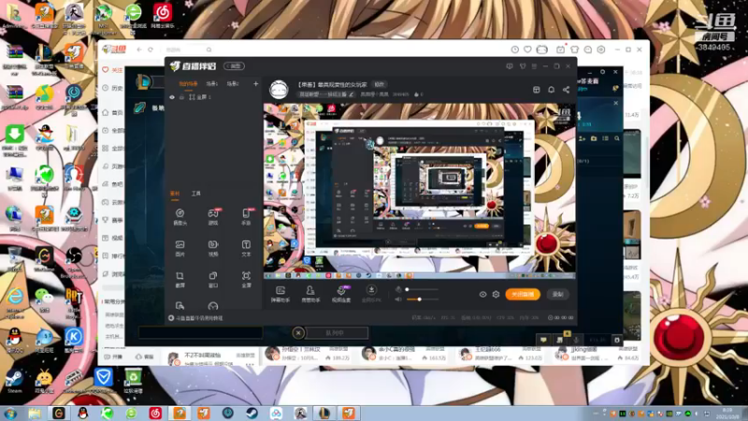Mute the microphone icon
Image resolution: width=748 pixels, height=421 pixels.
[398, 289]
